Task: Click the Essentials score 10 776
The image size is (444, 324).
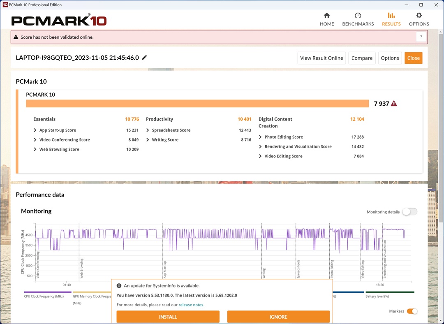Action: [x=132, y=119]
